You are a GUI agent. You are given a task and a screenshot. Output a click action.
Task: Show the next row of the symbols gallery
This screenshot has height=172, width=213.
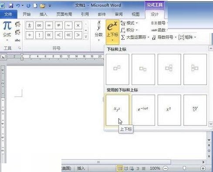86,30
